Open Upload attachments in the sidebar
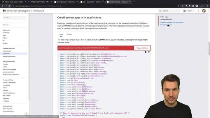Screen dimensions: 210x118 point(9,56)
